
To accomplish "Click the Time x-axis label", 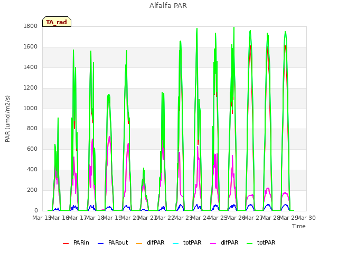I will (x=299, y=226).
